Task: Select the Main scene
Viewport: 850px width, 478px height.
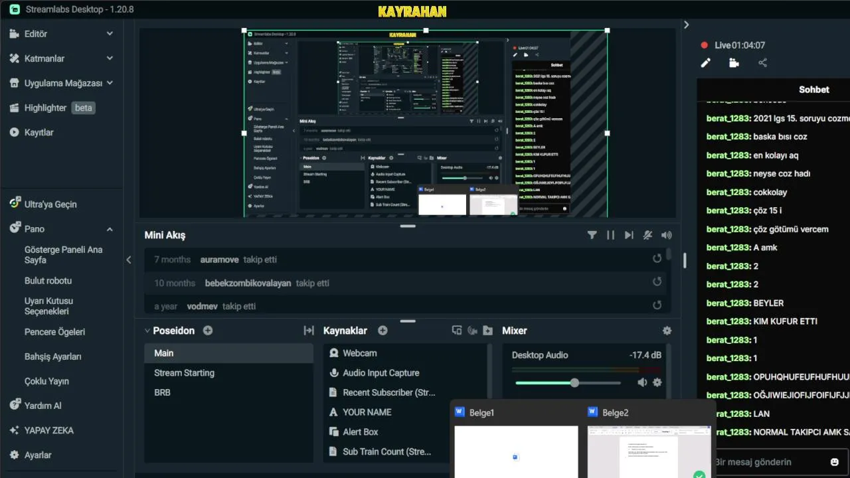Action: coord(229,353)
